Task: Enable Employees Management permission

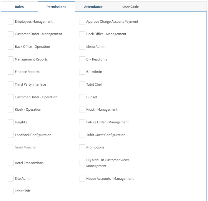Action: (11, 22)
